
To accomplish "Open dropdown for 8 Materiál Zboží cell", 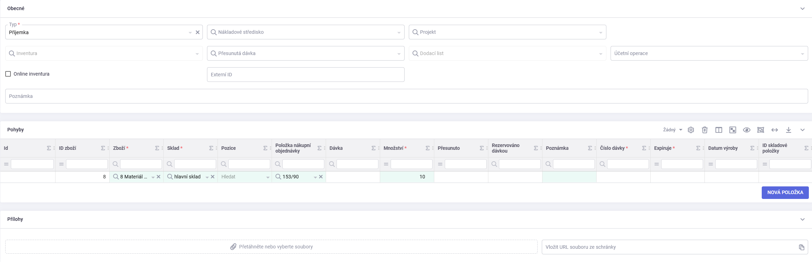I will coord(153,177).
